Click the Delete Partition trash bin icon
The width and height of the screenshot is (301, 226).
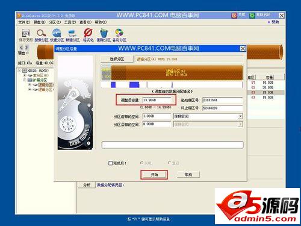[104, 33]
